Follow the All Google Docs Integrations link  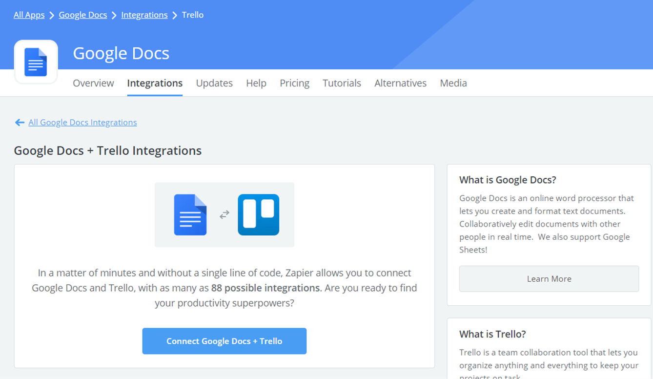click(82, 123)
